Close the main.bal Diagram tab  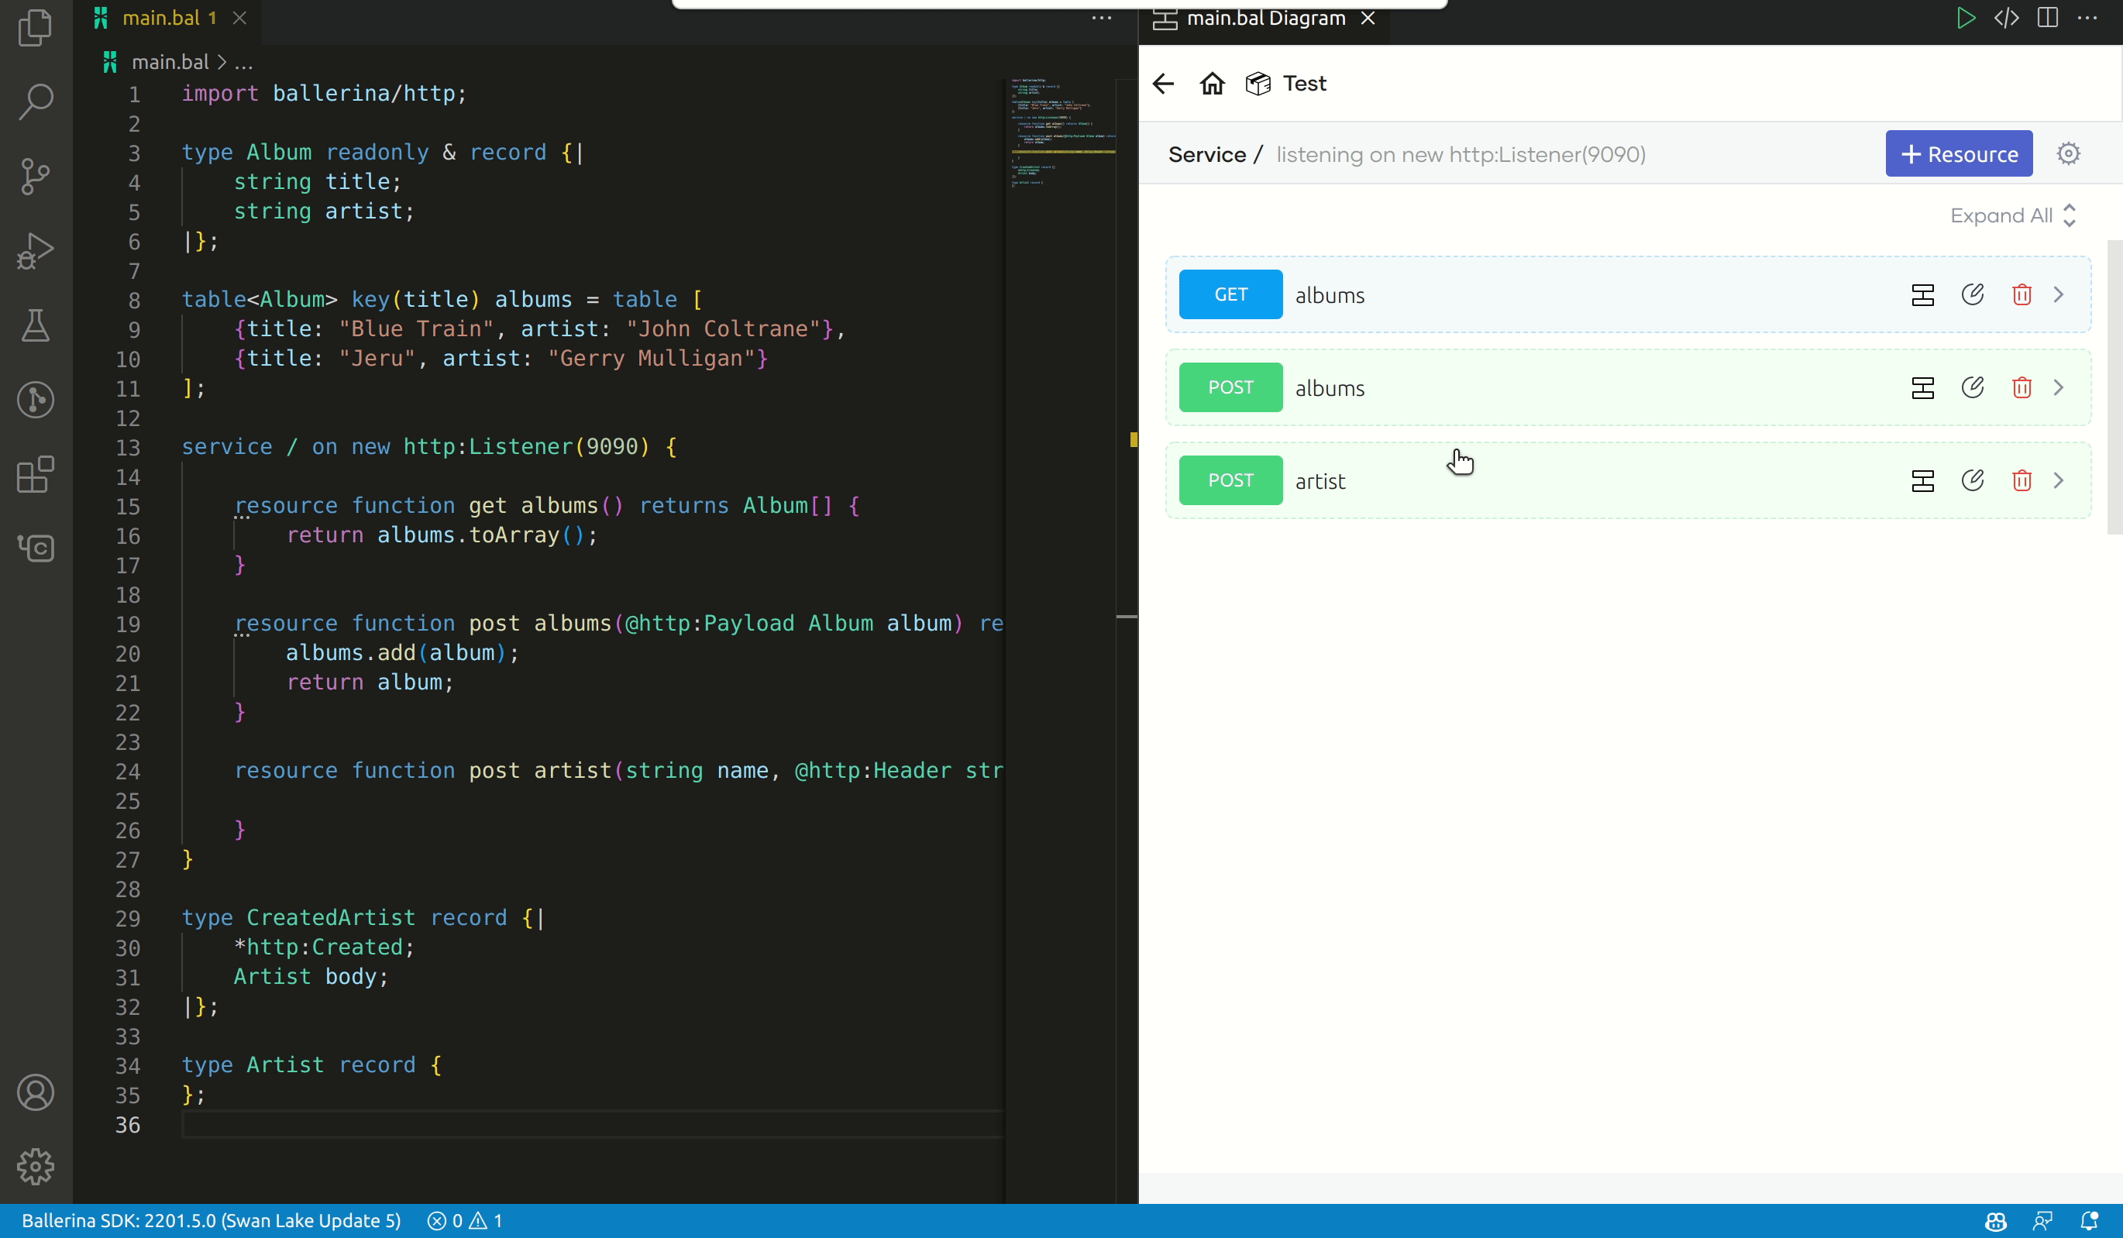pyautogui.click(x=1368, y=18)
